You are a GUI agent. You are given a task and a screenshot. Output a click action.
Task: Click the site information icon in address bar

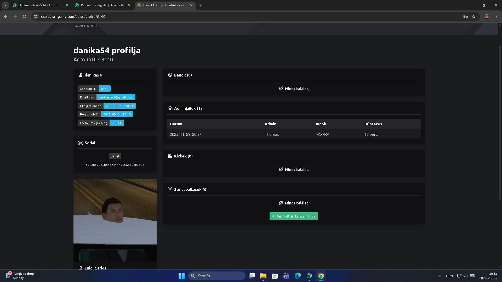pyautogui.click(x=36, y=16)
